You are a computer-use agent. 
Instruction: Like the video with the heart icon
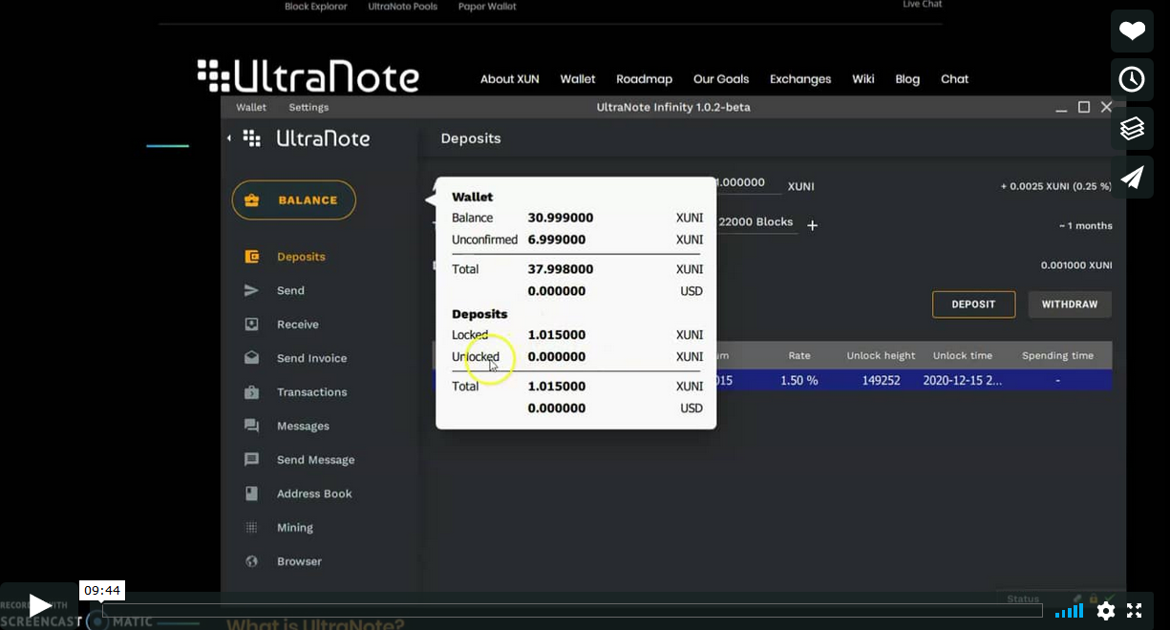[1132, 31]
